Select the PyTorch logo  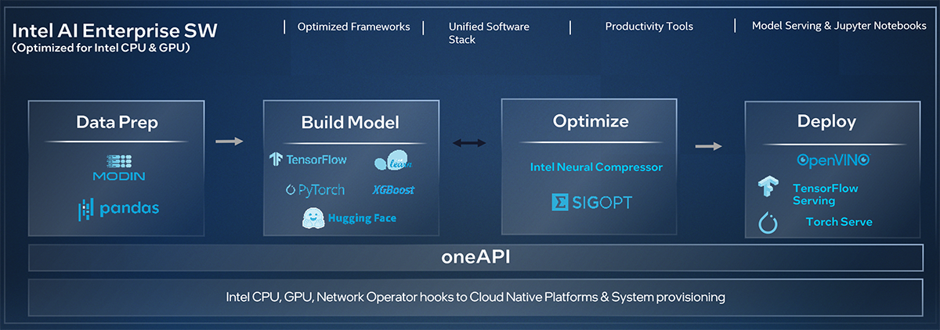(315, 189)
